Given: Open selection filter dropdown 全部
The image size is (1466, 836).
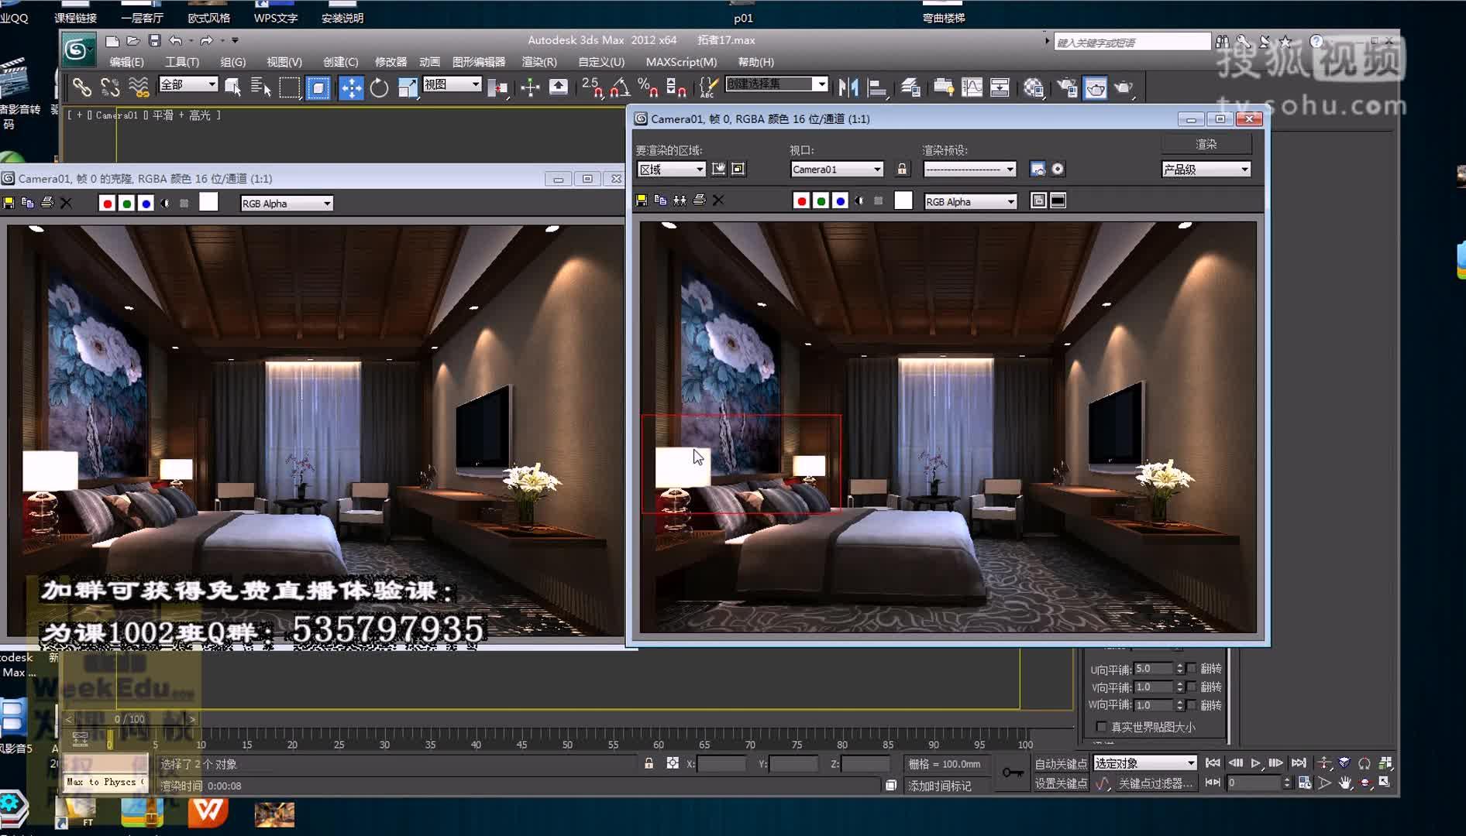Looking at the screenshot, I should (188, 84).
